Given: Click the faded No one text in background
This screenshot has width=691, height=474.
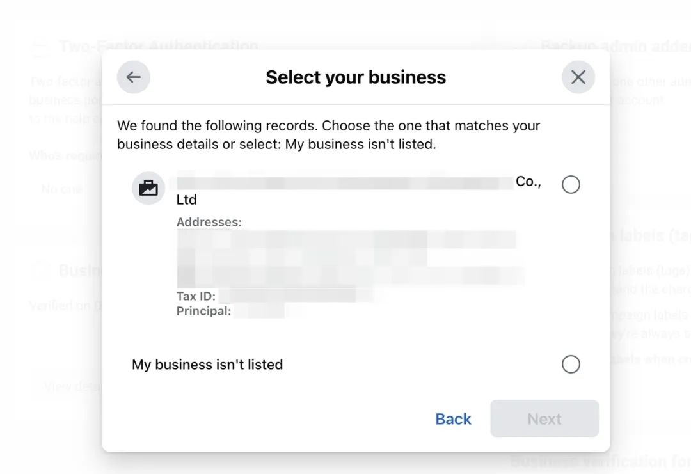Looking at the screenshot, I should (x=61, y=189).
